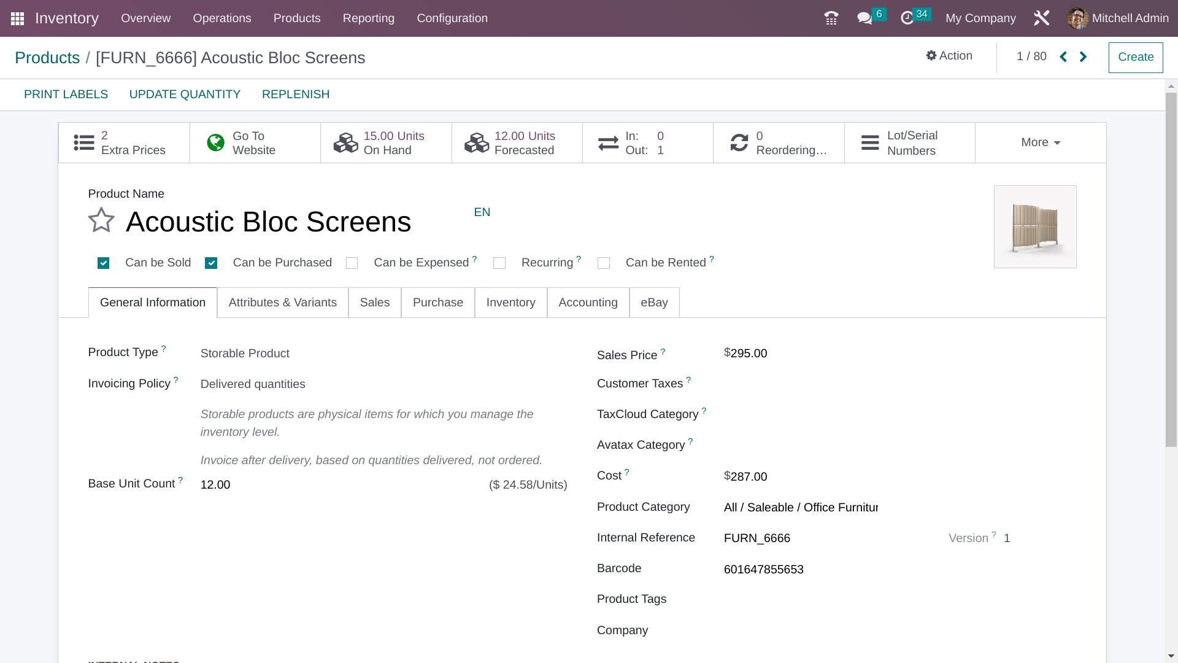Switch to Attributes & Variants tab

pyautogui.click(x=283, y=303)
